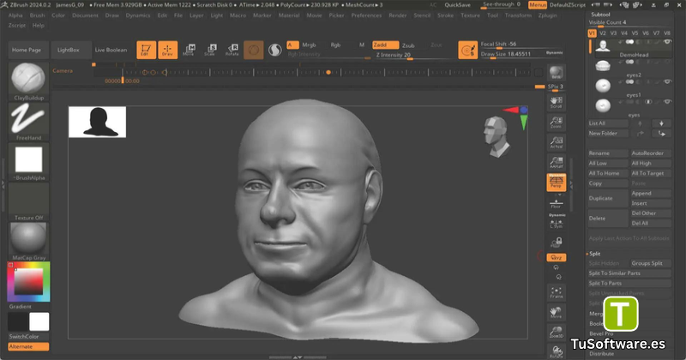The image size is (686, 360).
Task: Toggle XYZ rotation mode
Action: [556, 258]
